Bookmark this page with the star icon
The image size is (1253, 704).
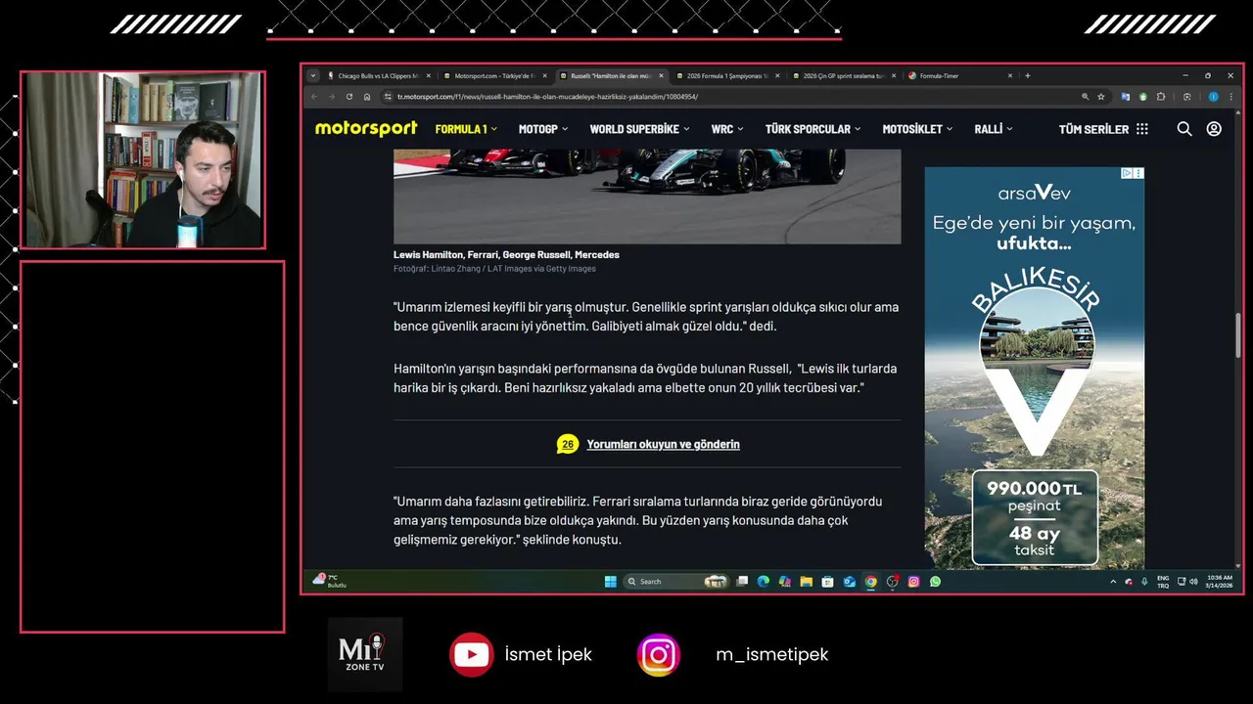click(1101, 97)
